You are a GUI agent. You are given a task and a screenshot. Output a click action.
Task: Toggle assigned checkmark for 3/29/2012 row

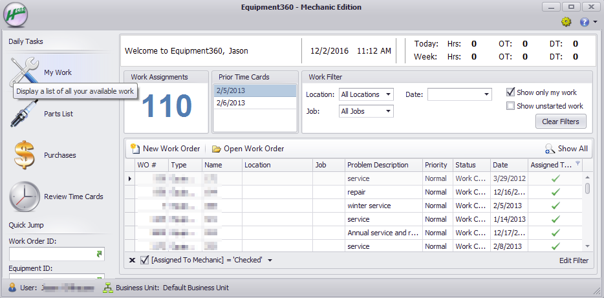pyautogui.click(x=555, y=178)
